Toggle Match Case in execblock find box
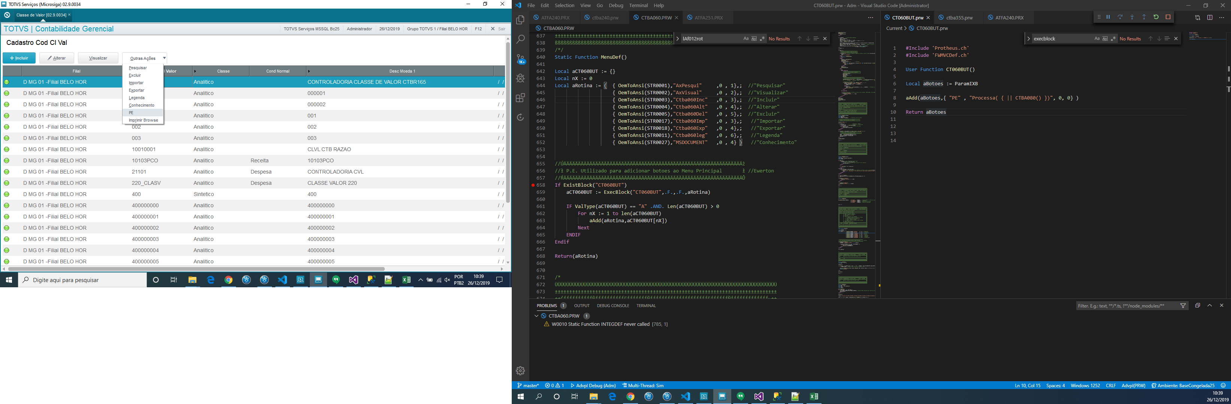The height and width of the screenshot is (404, 1231). coord(1097,39)
